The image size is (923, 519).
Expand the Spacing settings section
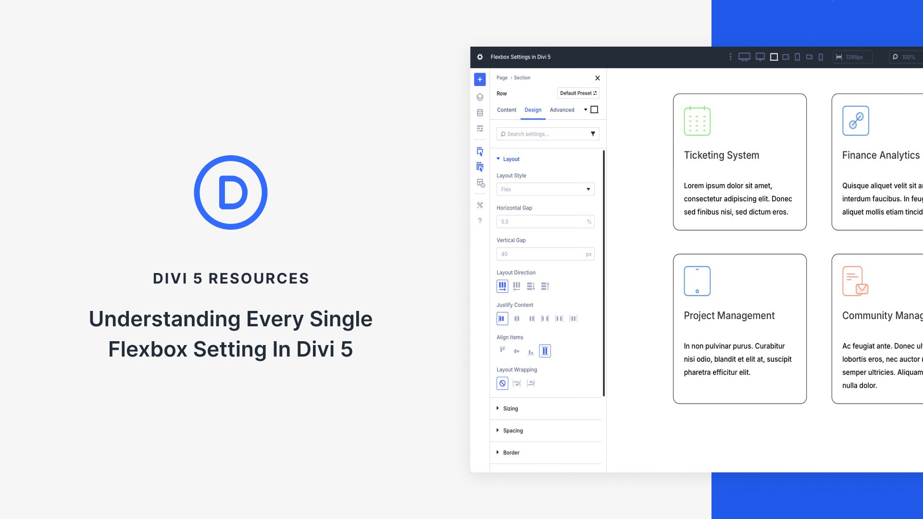(x=513, y=430)
